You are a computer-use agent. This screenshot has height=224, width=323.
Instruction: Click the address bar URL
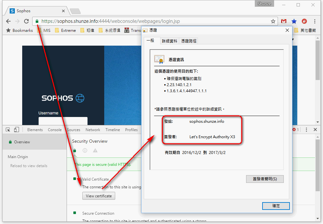click(x=111, y=21)
